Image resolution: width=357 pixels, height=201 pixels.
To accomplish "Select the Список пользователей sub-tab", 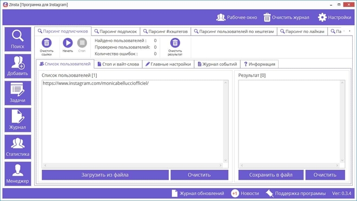I will [65, 64].
